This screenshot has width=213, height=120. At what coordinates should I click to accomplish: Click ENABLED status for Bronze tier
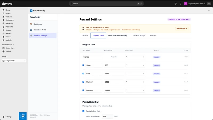point(157,57)
